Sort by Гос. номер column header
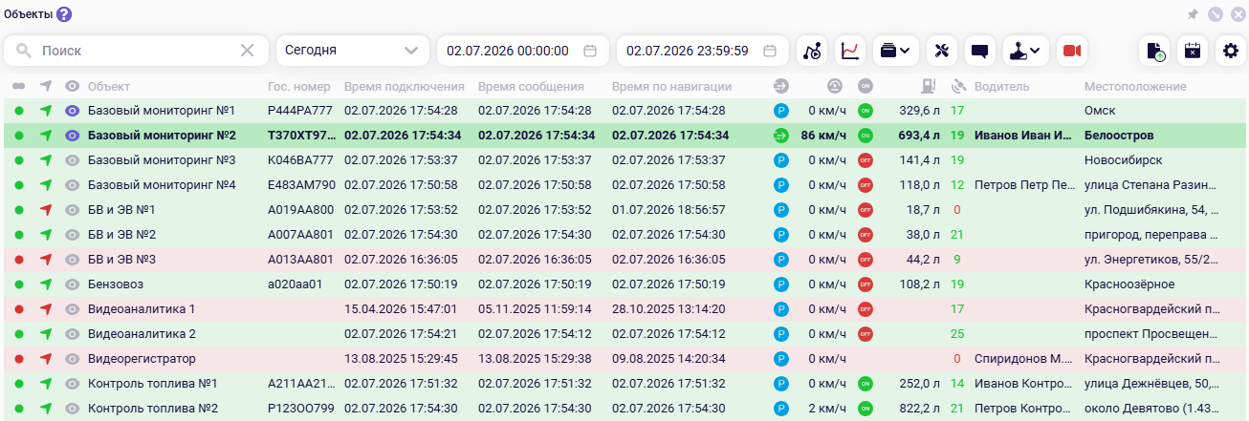The image size is (1249, 421). pyautogui.click(x=299, y=87)
